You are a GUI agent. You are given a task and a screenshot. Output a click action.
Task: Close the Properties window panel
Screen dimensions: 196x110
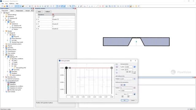[75, 8]
